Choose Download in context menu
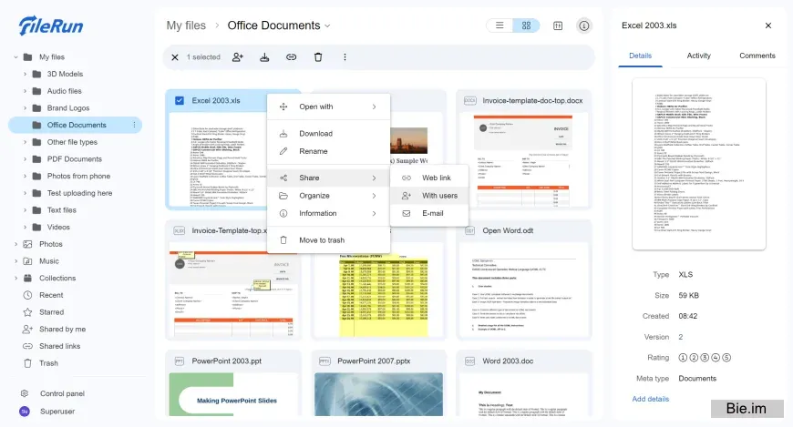Viewport: 793px width, 427px height. point(328,134)
